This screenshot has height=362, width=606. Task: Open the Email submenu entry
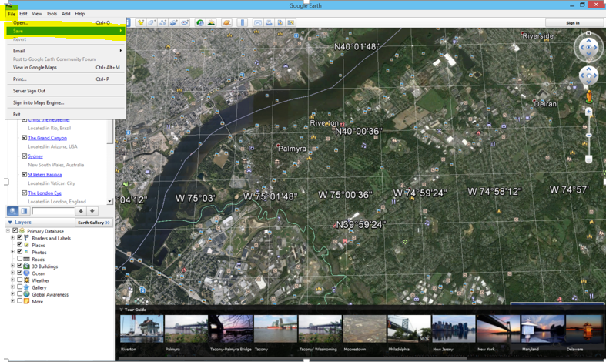(x=65, y=51)
